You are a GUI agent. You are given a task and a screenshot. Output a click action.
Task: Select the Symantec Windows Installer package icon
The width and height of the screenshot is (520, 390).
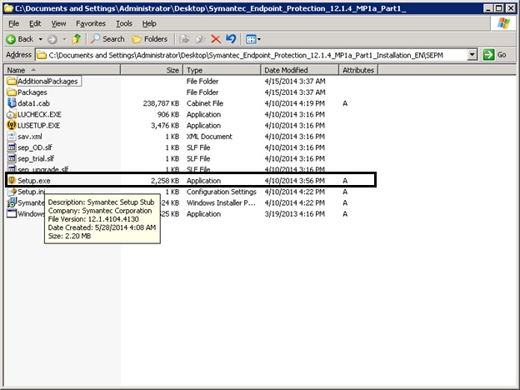[12, 202]
